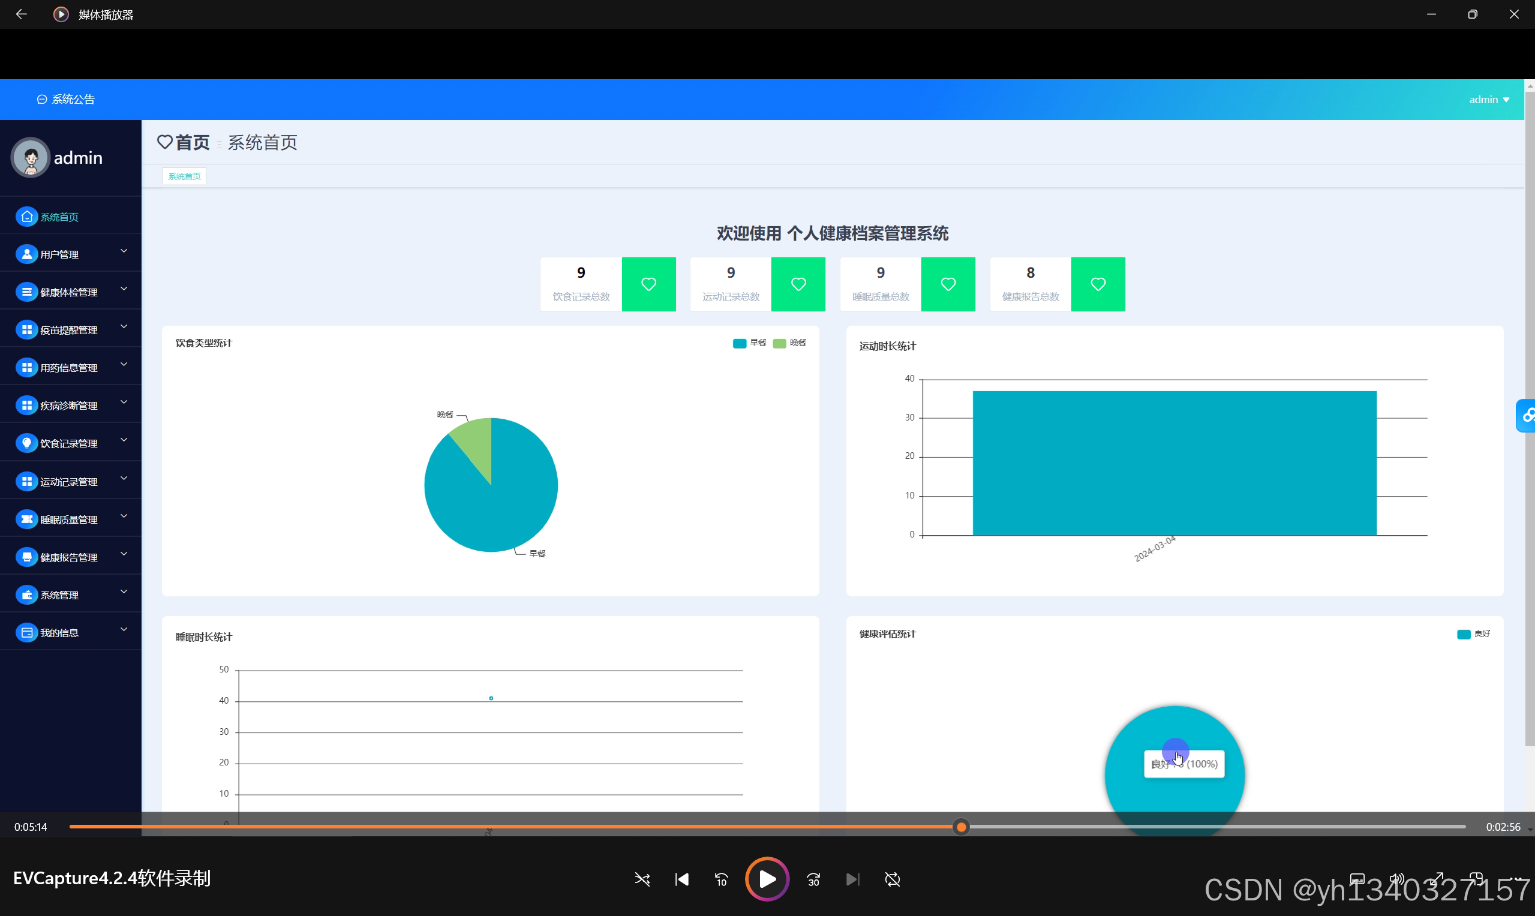Viewport: 1535px width, 916px height.
Task: Toggle shuffle playback icon
Action: click(x=642, y=879)
